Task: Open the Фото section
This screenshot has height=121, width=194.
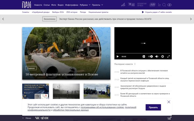Action: pos(54,5)
